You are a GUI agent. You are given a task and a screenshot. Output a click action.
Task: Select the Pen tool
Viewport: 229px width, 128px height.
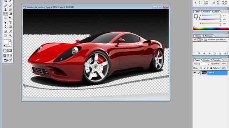tap(6, 27)
